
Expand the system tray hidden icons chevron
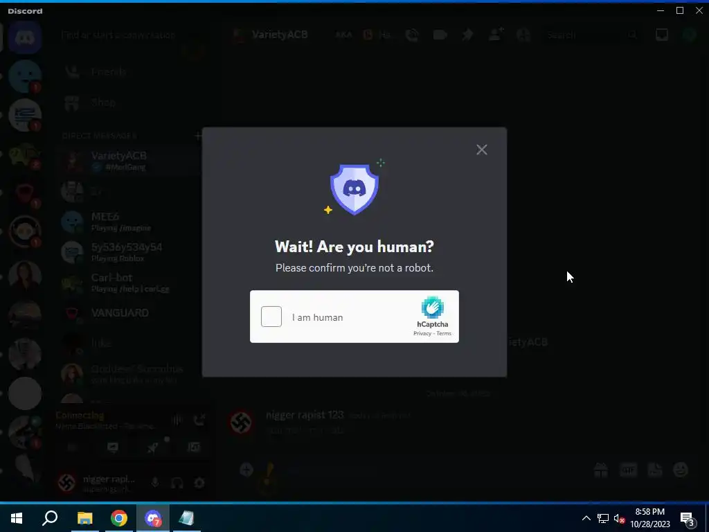point(586,518)
